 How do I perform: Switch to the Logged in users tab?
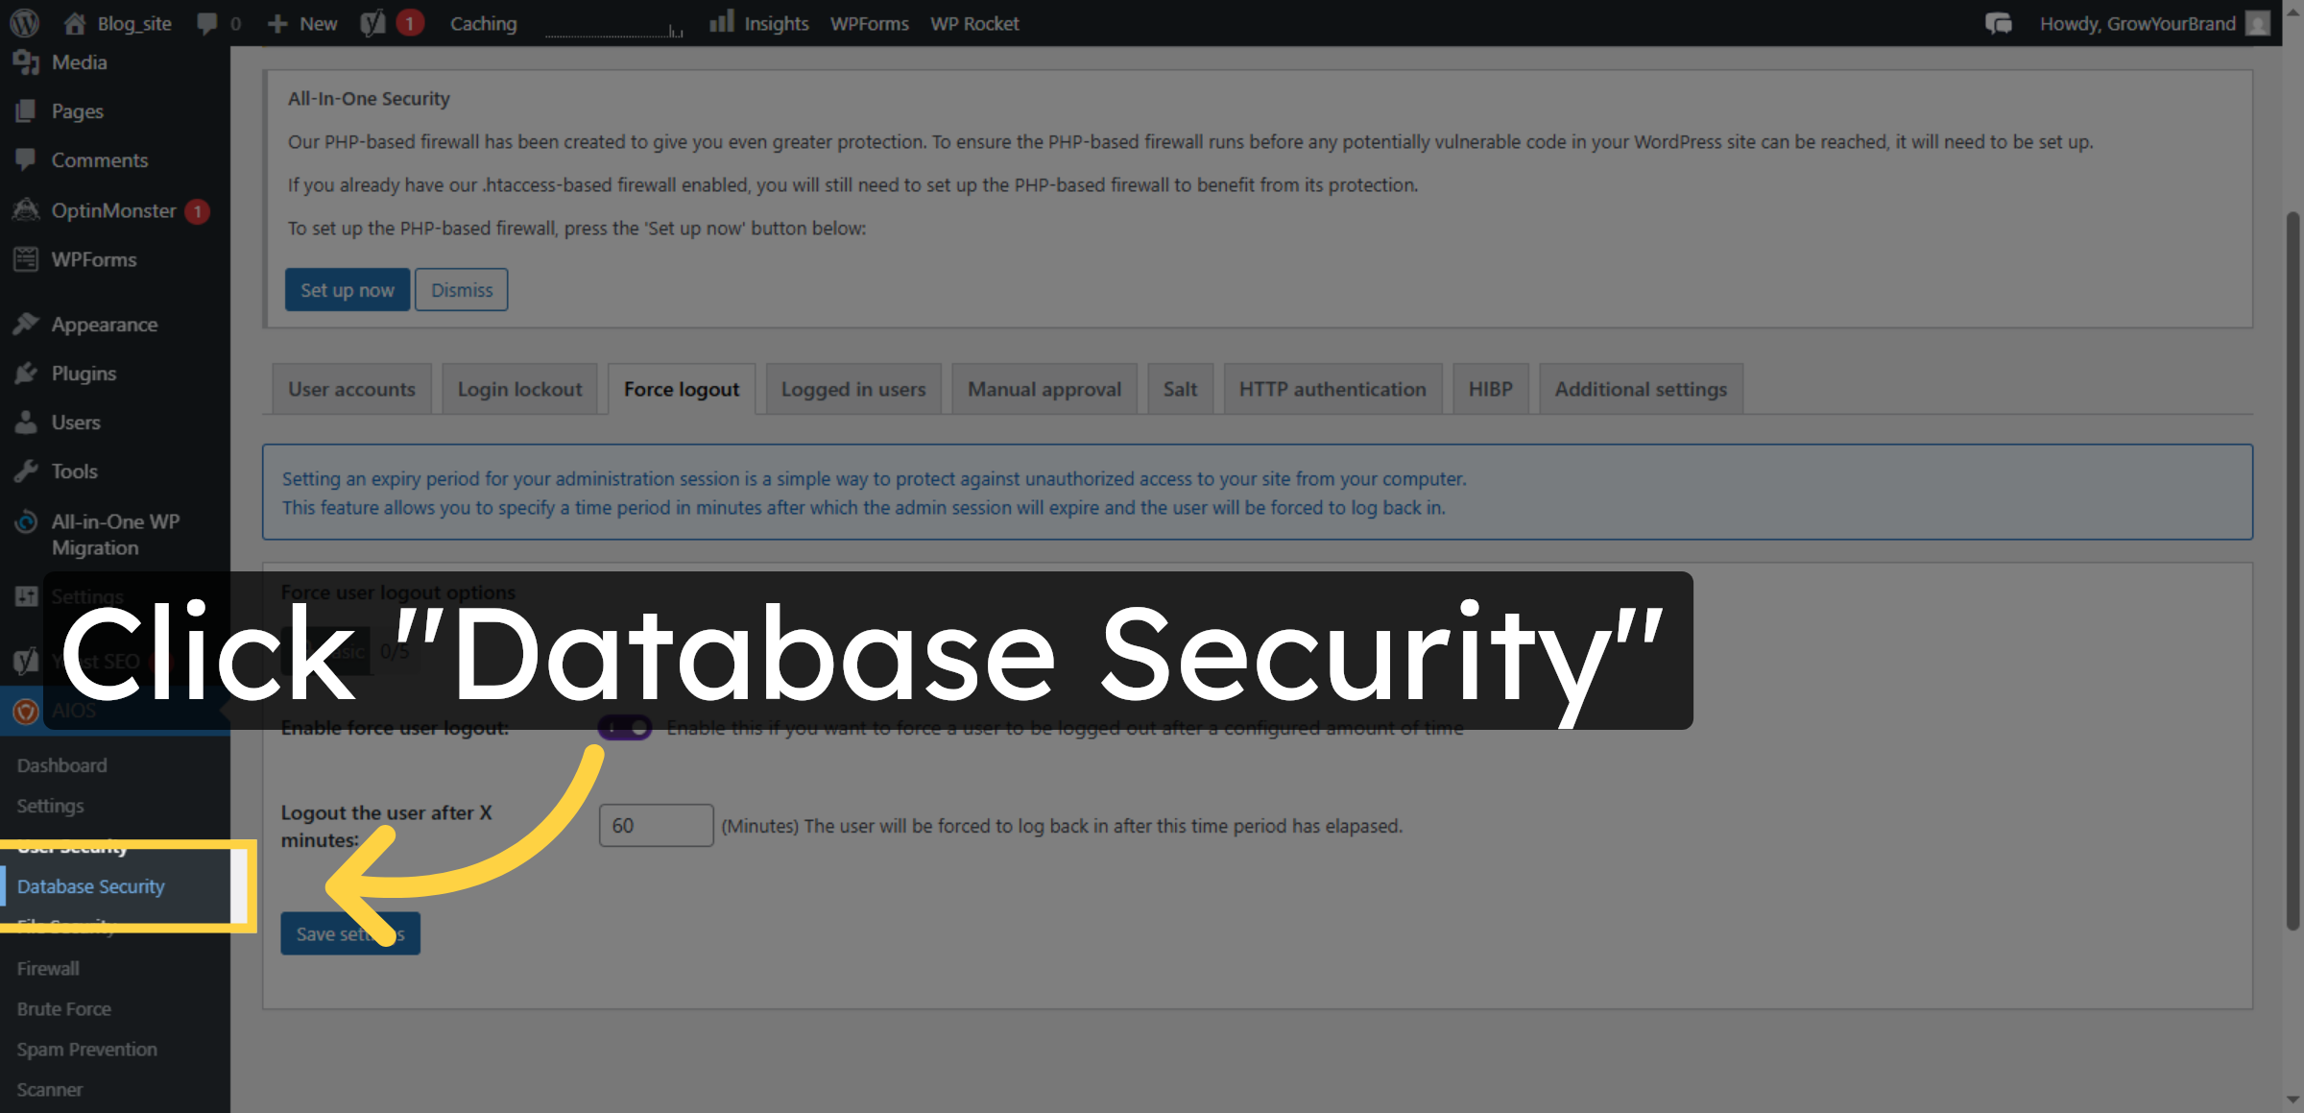tap(852, 389)
